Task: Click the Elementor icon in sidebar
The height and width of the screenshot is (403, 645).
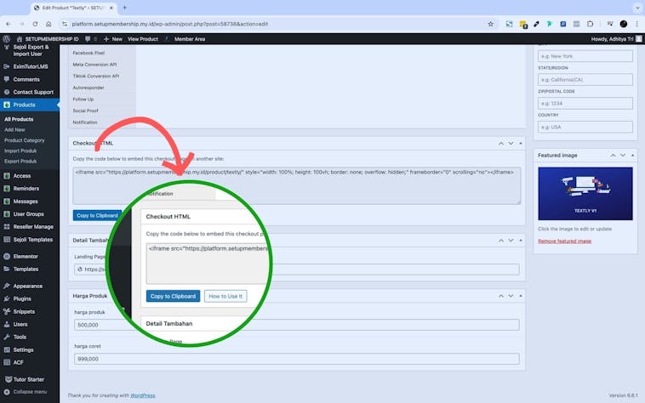Action: pyautogui.click(x=7, y=256)
